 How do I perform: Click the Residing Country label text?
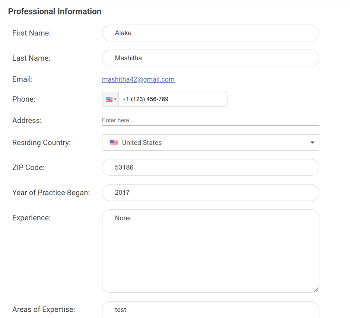click(41, 142)
